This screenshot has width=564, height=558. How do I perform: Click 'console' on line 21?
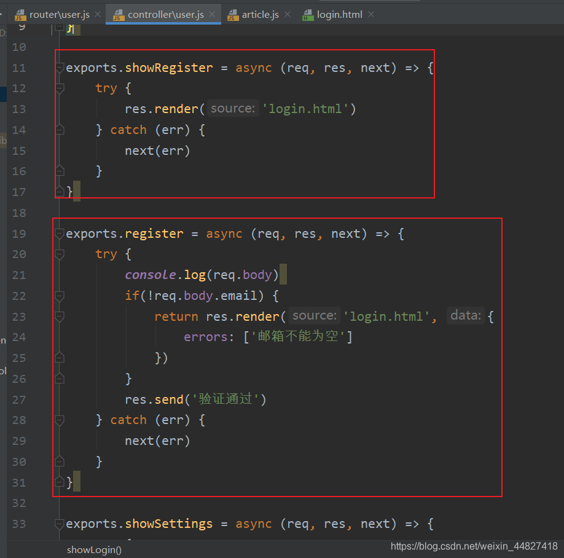click(151, 275)
